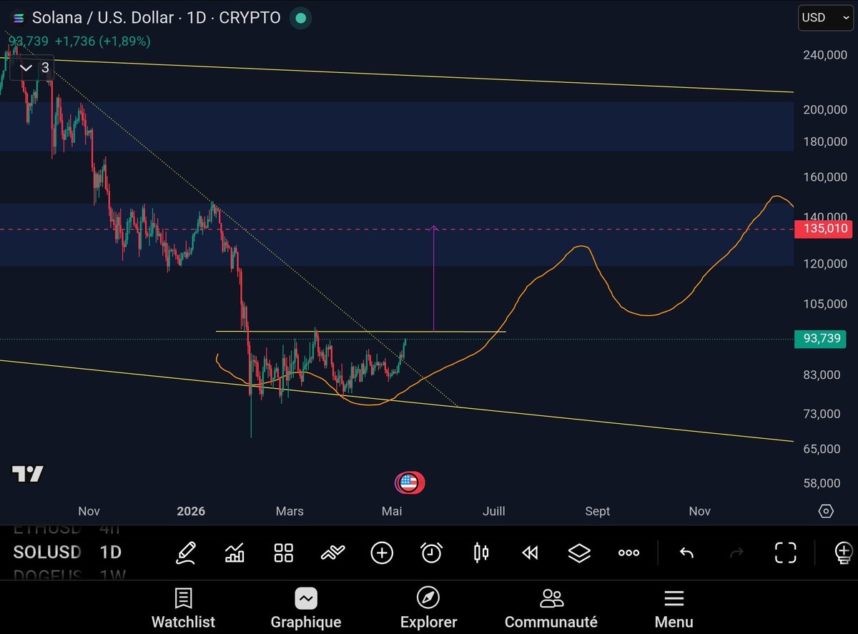
Task: Select the drawing pencil tool
Action: click(x=185, y=553)
